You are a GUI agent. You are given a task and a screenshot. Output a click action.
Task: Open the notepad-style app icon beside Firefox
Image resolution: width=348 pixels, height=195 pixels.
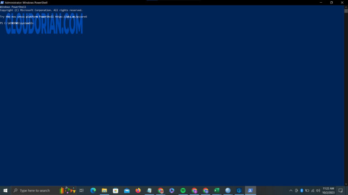[149, 190]
